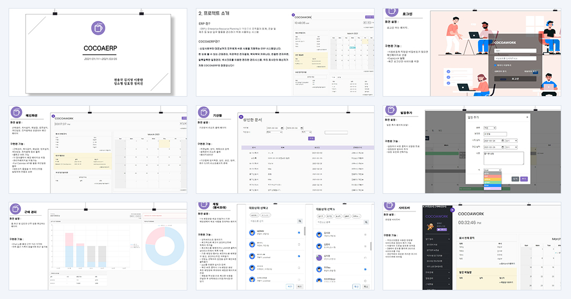The image size is (571, 299).
Task: Click the purple round avatar in right chat list
Action: point(319,258)
